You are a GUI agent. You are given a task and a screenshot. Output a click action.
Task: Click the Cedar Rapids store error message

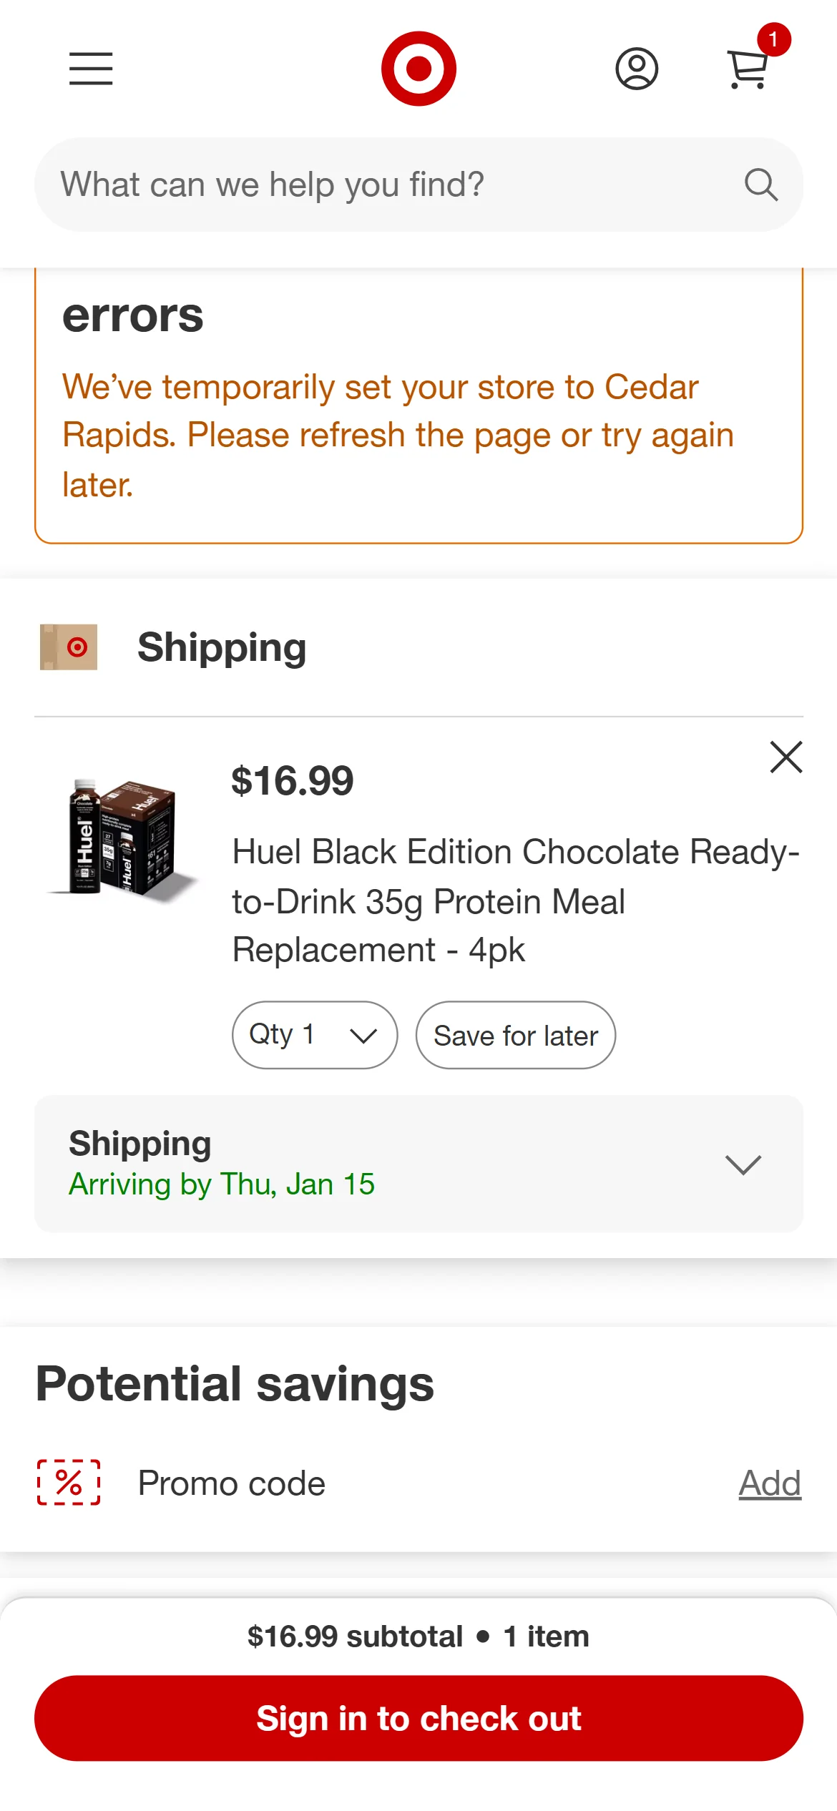point(398,435)
